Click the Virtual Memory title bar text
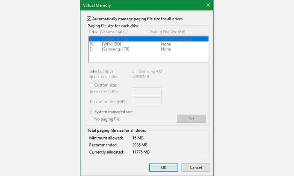The image size is (294, 176). (x=97, y=5)
